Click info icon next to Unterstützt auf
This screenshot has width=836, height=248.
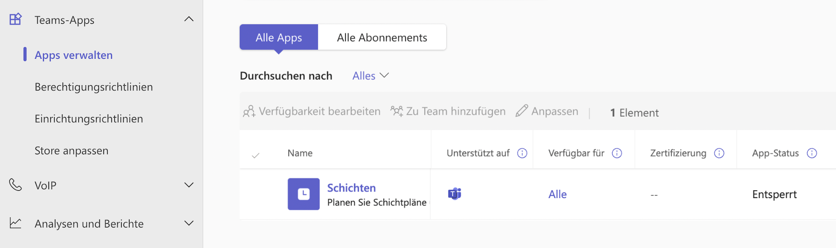coord(522,153)
